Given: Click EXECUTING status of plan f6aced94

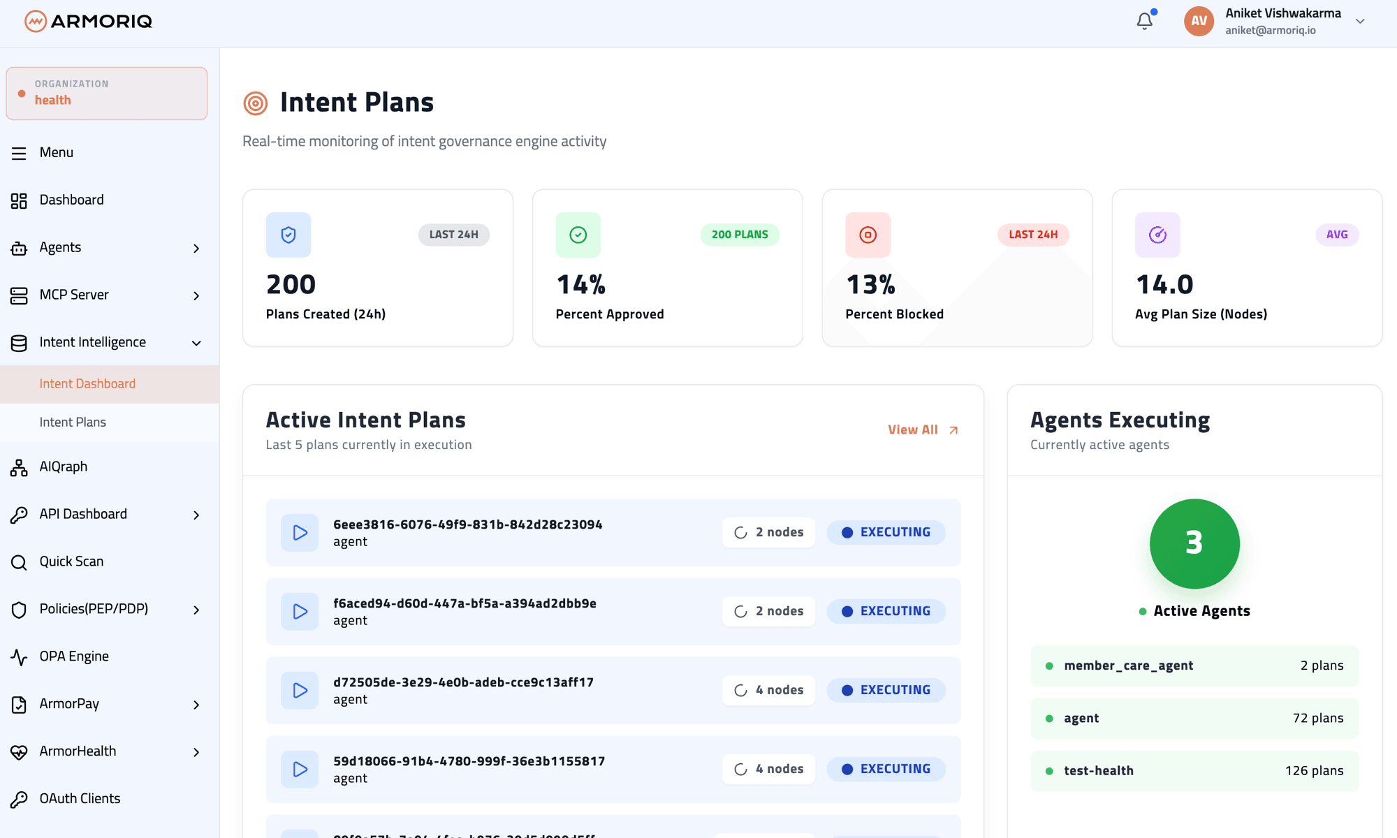Looking at the screenshot, I should [886, 611].
